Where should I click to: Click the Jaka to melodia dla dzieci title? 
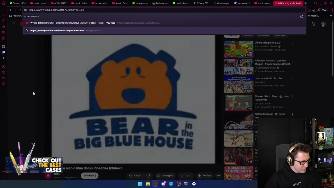pos(269,78)
